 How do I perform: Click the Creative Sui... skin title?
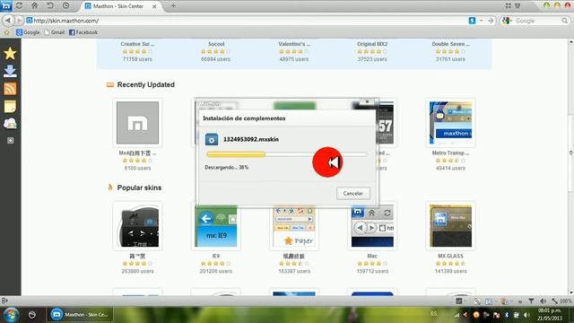click(x=137, y=44)
